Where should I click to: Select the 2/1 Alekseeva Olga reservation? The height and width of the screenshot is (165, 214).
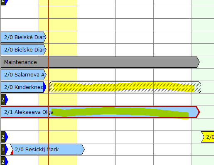(x=100, y=112)
